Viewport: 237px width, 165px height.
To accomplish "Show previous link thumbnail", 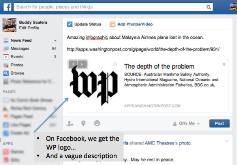I will pyautogui.click(x=73, y=64).
